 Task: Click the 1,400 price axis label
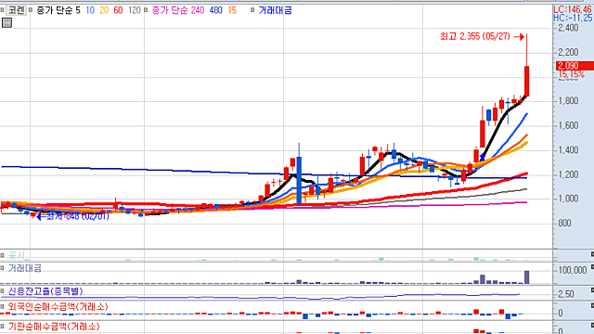(568, 150)
